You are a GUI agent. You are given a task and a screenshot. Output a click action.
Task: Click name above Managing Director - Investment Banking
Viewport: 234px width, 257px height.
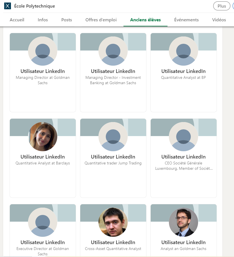(113, 71)
